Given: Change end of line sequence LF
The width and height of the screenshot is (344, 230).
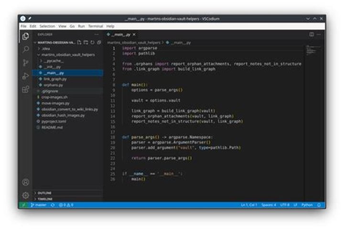Looking at the screenshot, I should [x=295, y=205].
